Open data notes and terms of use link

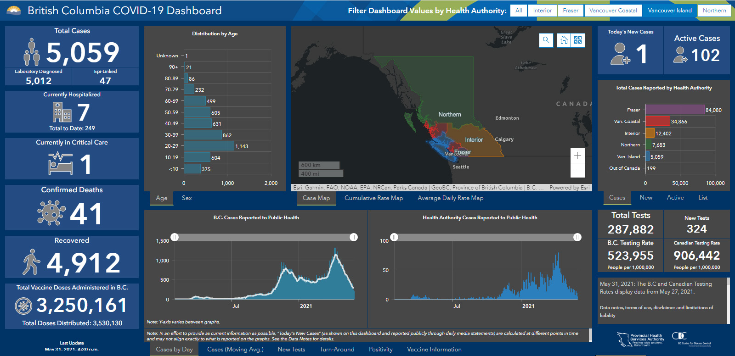click(656, 311)
